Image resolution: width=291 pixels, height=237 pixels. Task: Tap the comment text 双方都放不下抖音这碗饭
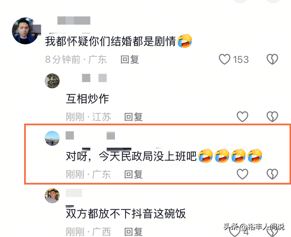pos(126,213)
